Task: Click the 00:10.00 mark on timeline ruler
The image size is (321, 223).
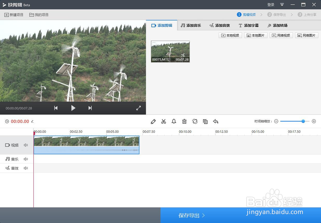Action: click(185, 132)
